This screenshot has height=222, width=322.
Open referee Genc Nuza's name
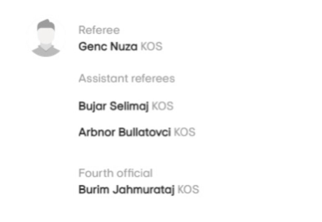coord(108,47)
